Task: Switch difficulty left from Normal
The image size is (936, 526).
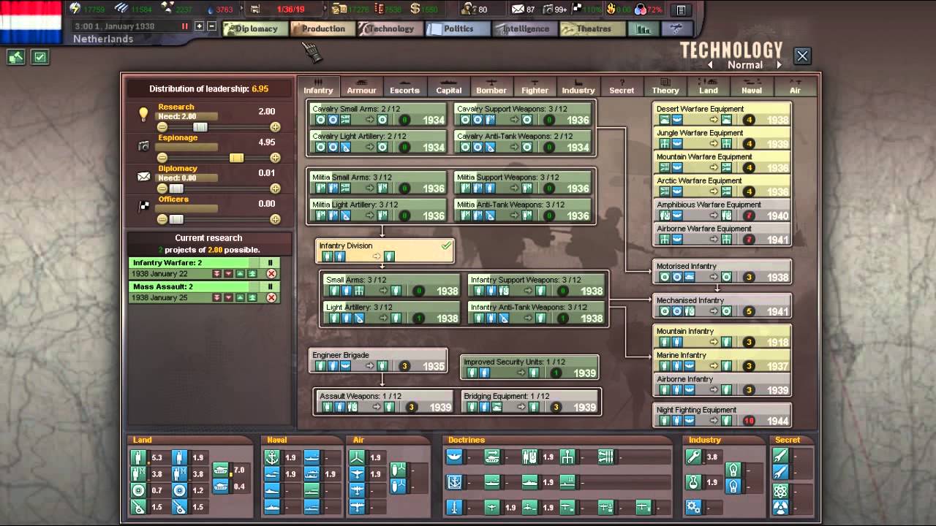Action: click(x=711, y=65)
